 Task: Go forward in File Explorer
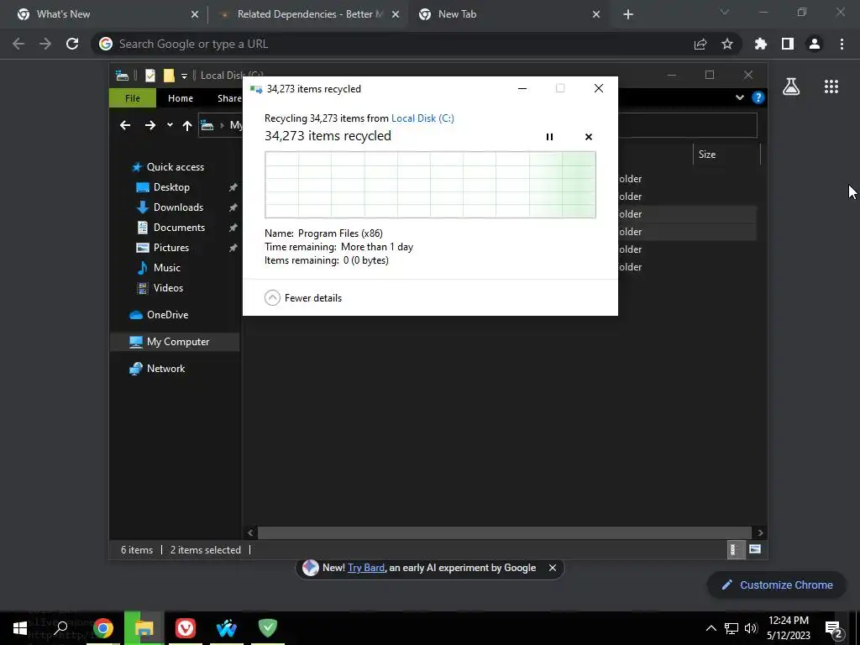point(149,126)
